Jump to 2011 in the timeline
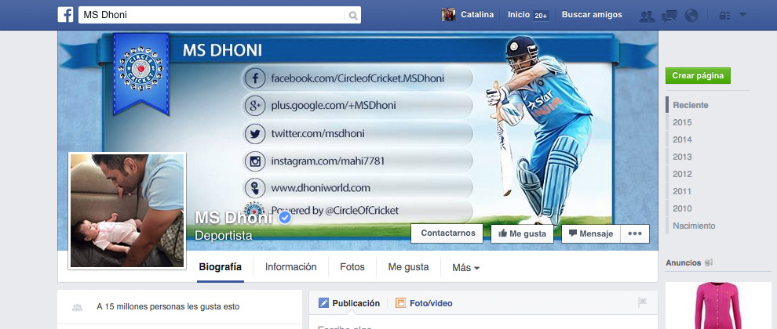This screenshot has height=329, width=777. coord(682,191)
